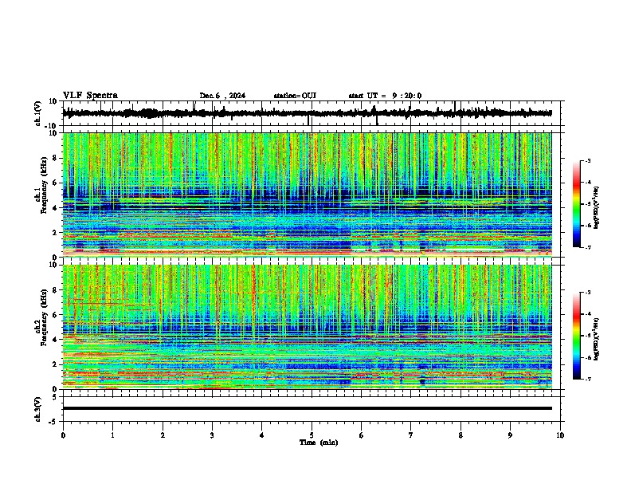Click time axis tick label "4"
This screenshot has width=631, height=488.
click(x=262, y=435)
